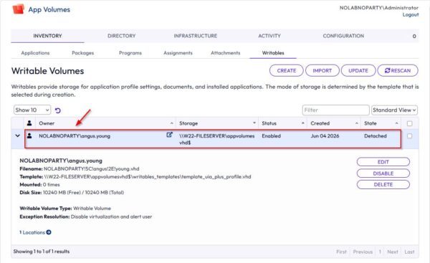
Task: Click the refresh icon beside Show 10
Action: click(57, 110)
